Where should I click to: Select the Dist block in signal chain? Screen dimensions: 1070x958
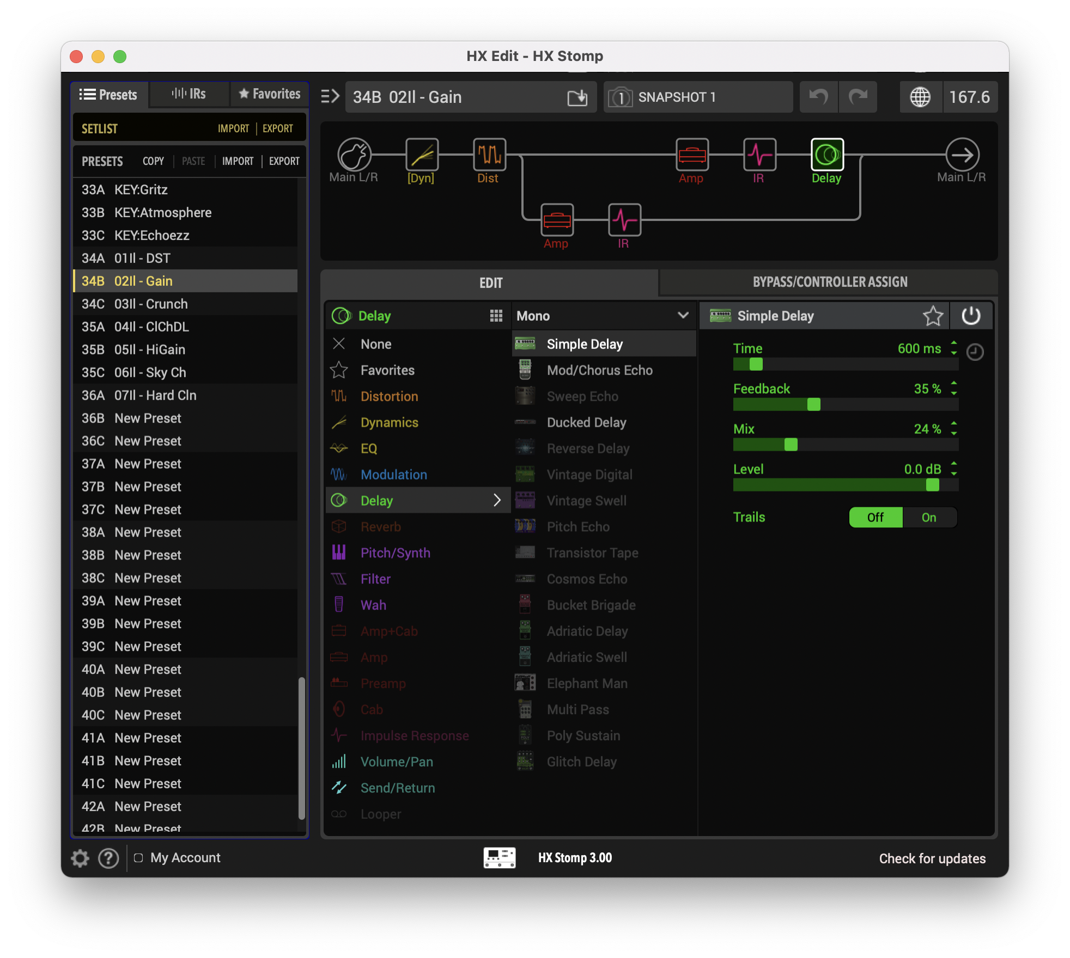coord(489,155)
